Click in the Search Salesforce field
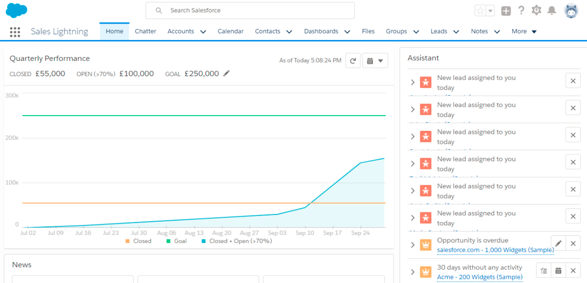This screenshot has width=587, height=283. 250,11
